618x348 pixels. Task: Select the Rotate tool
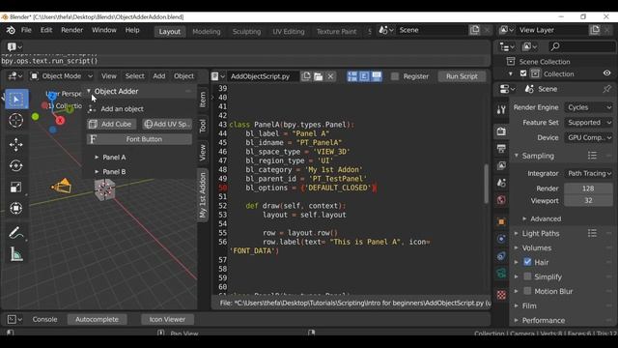(x=16, y=165)
